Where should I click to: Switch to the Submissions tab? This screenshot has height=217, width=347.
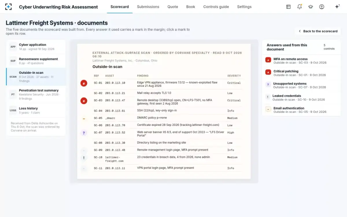(148, 7)
